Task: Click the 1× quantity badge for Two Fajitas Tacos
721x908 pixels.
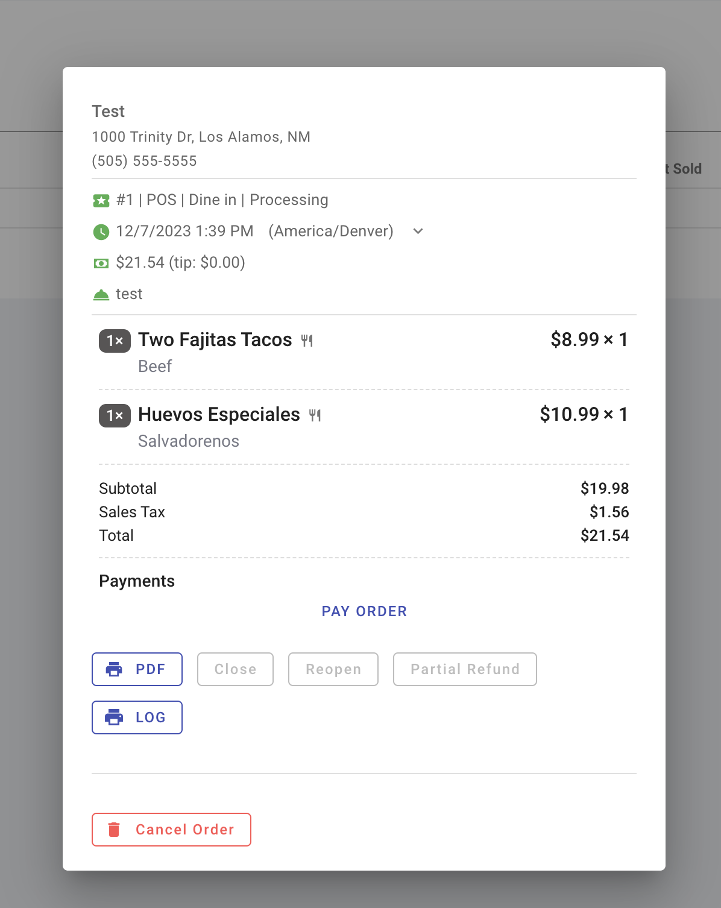Action: [x=115, y=341]
